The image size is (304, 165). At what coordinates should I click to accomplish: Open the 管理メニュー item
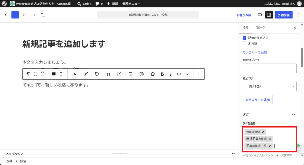pos(131,4)
